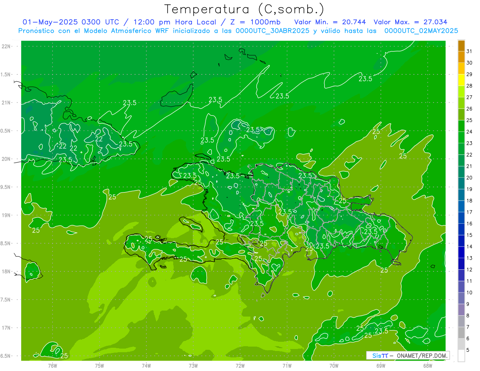
Task: Click the colorbar legend value 24
Action: click(x=470, y=132)
